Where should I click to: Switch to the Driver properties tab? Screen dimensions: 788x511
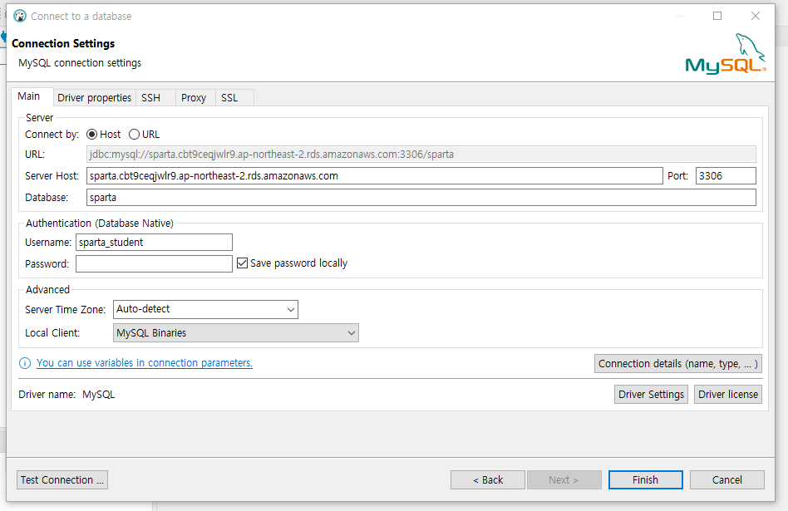point(94,97)
